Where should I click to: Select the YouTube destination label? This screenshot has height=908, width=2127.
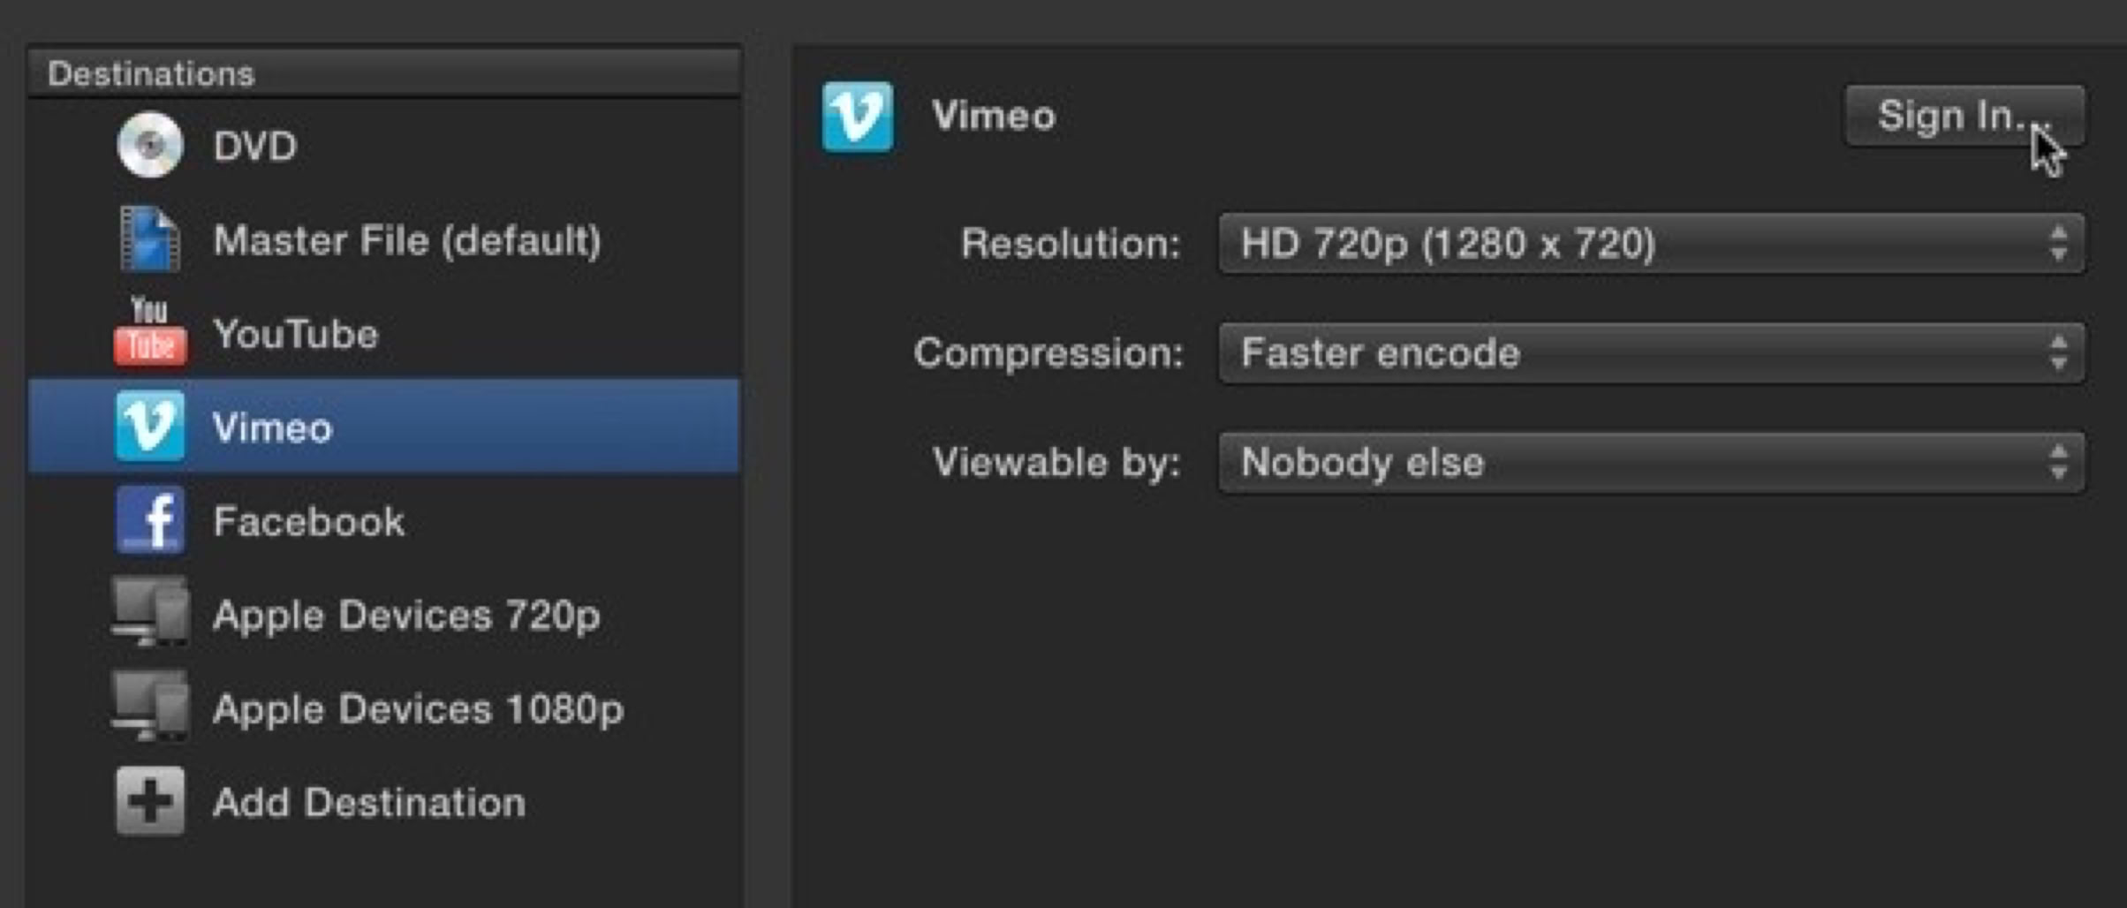[x=296, y=335]
